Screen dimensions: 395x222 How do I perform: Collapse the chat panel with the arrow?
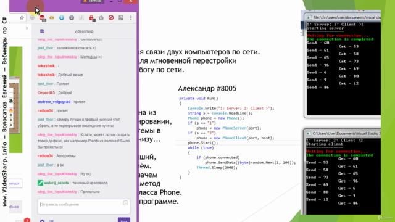pos(27,28)
